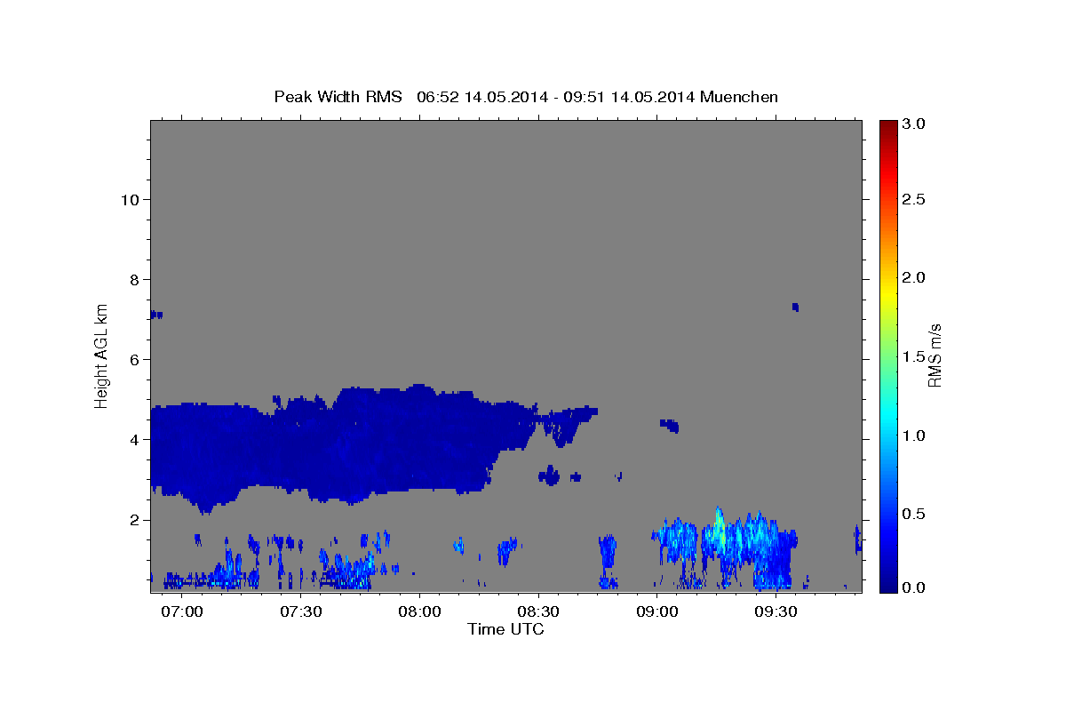This screenshot has height=711, width=1066.
Task: Click the colorbar value 0.5
Action: click(x=915, y=514)
